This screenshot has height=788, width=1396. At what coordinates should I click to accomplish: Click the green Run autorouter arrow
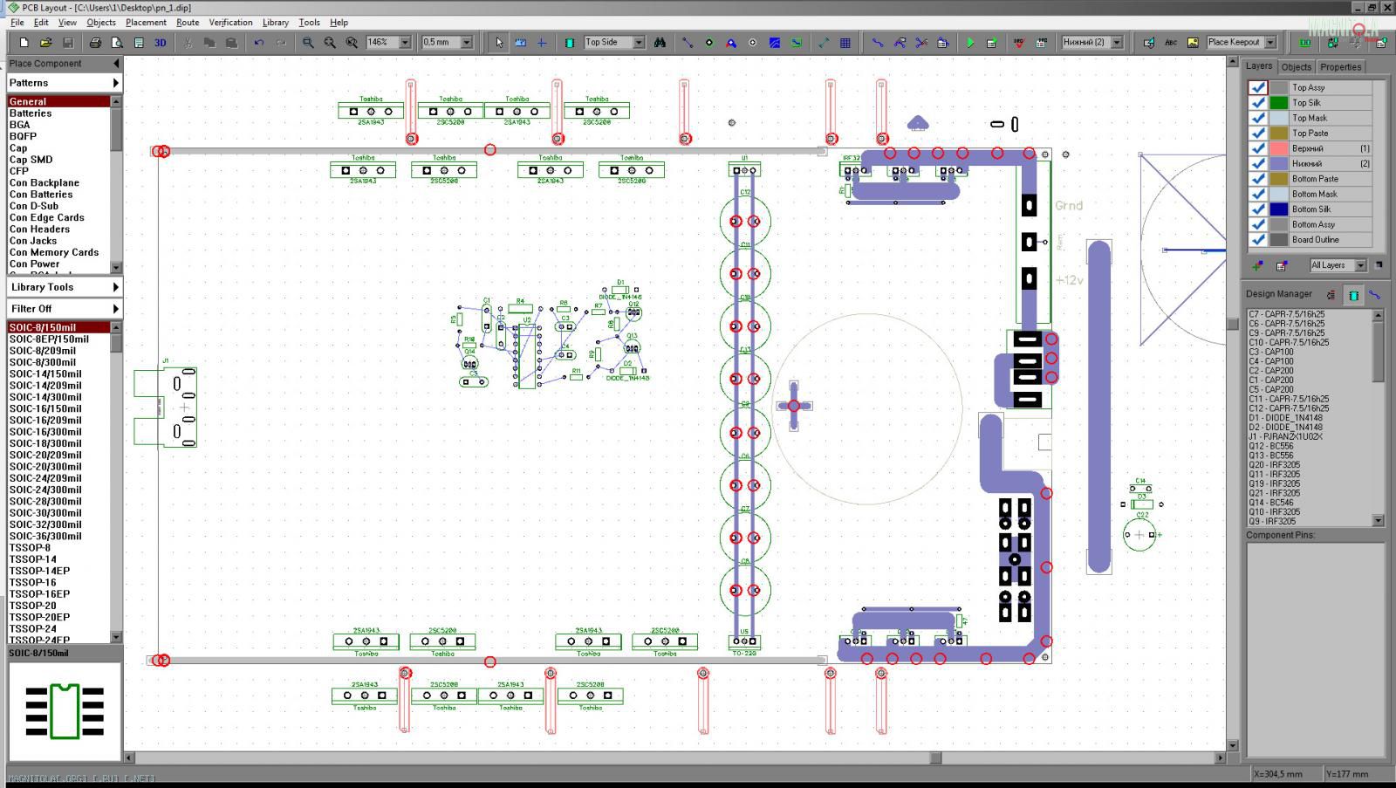(969, 42)
